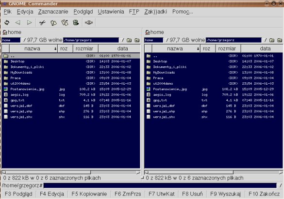Select gpg.txt in right pane

[213, 100]
